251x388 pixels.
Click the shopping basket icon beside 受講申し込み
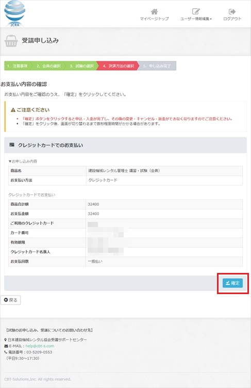11,41
